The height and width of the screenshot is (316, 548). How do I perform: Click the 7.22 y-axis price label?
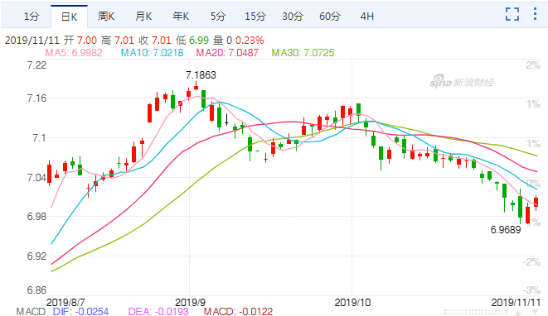point(36,65)
